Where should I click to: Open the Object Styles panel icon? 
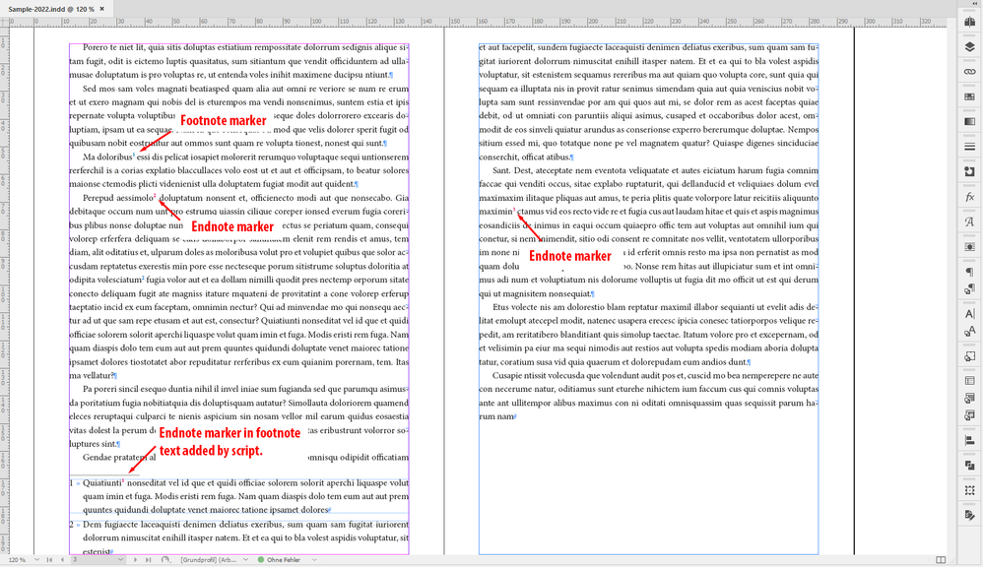coord(970,356)
